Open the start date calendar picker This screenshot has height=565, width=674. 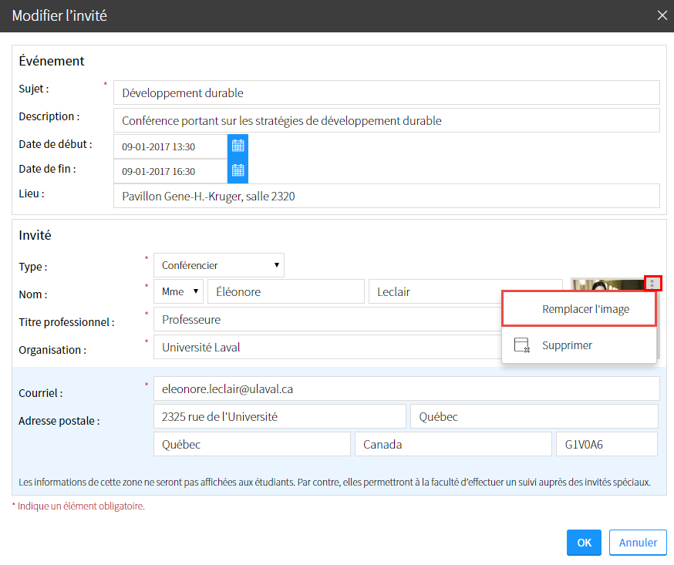point(238,146)
